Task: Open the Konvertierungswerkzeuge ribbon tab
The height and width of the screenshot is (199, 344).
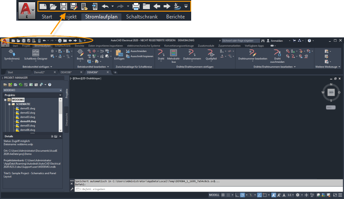Action: pyautogui.click(x=179, y=46)
